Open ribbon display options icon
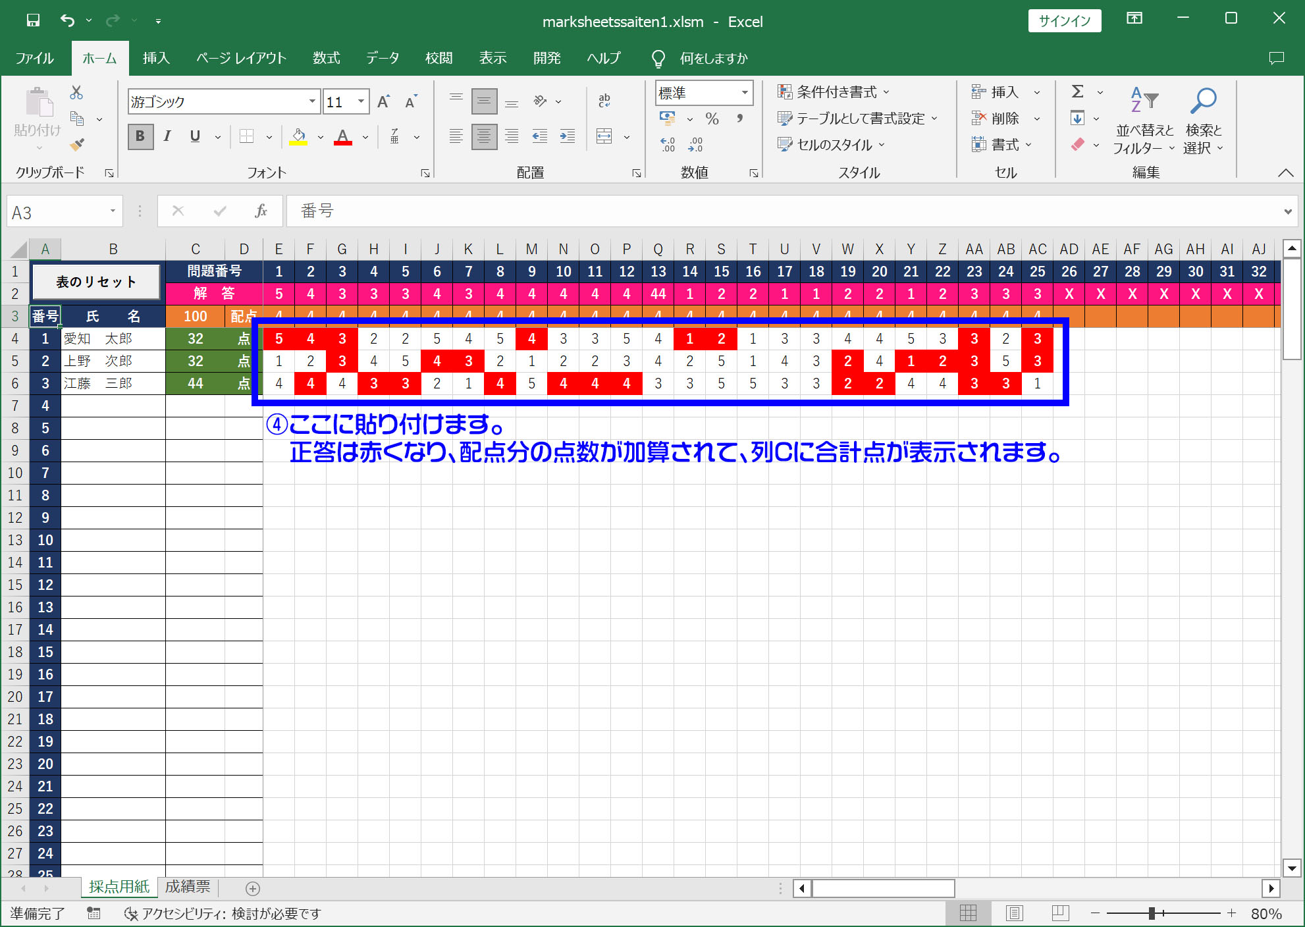 point(1134,18)
